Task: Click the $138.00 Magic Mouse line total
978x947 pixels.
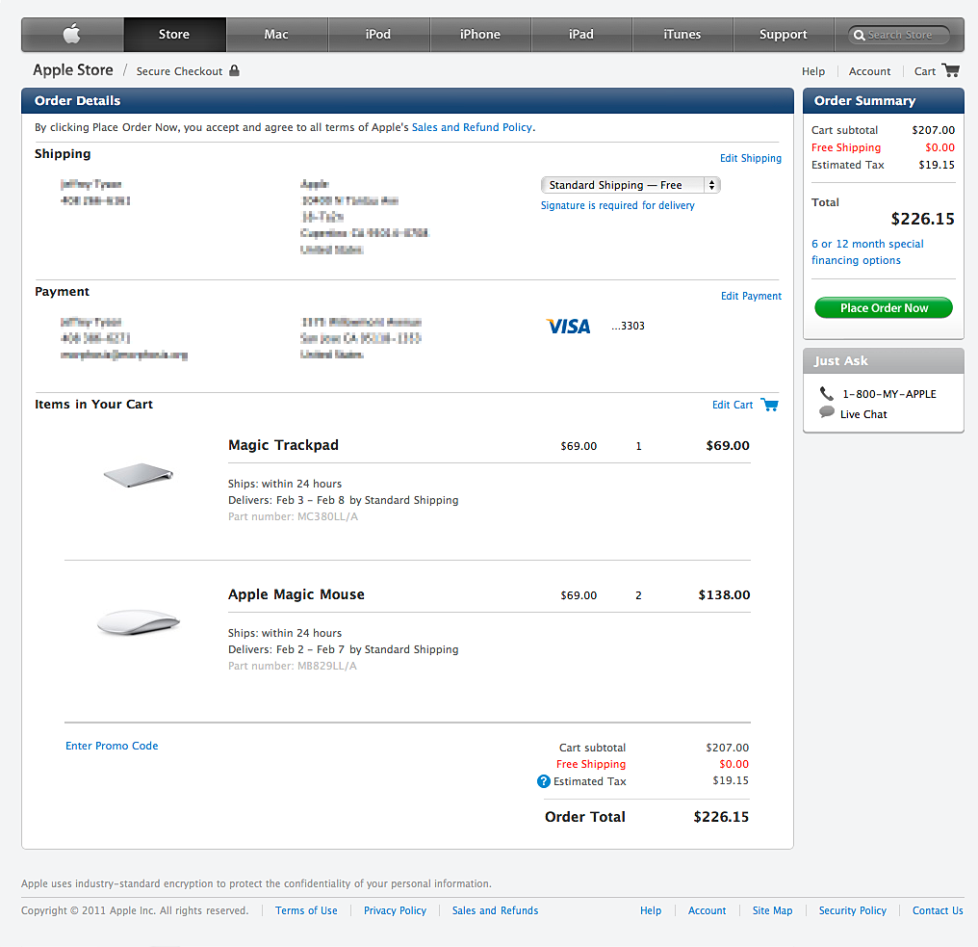Action: (x=724, y=595)
